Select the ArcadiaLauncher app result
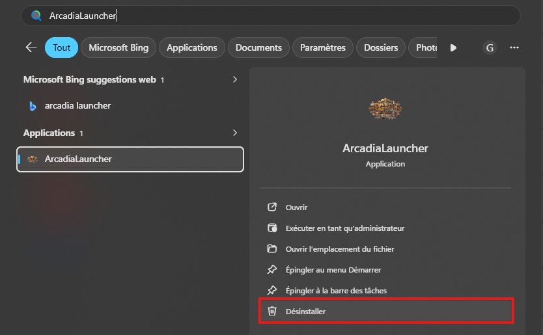 click(x=130, y=159)
